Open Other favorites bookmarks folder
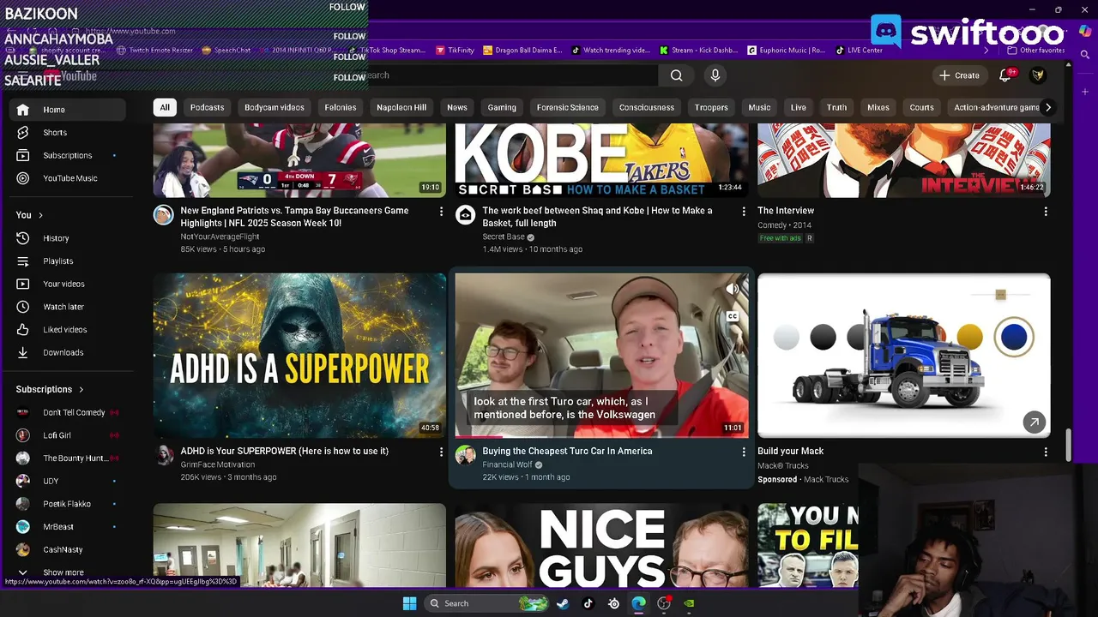Image resolution: width=1098 pixels, height=617 pixels. coord(1036,51)
